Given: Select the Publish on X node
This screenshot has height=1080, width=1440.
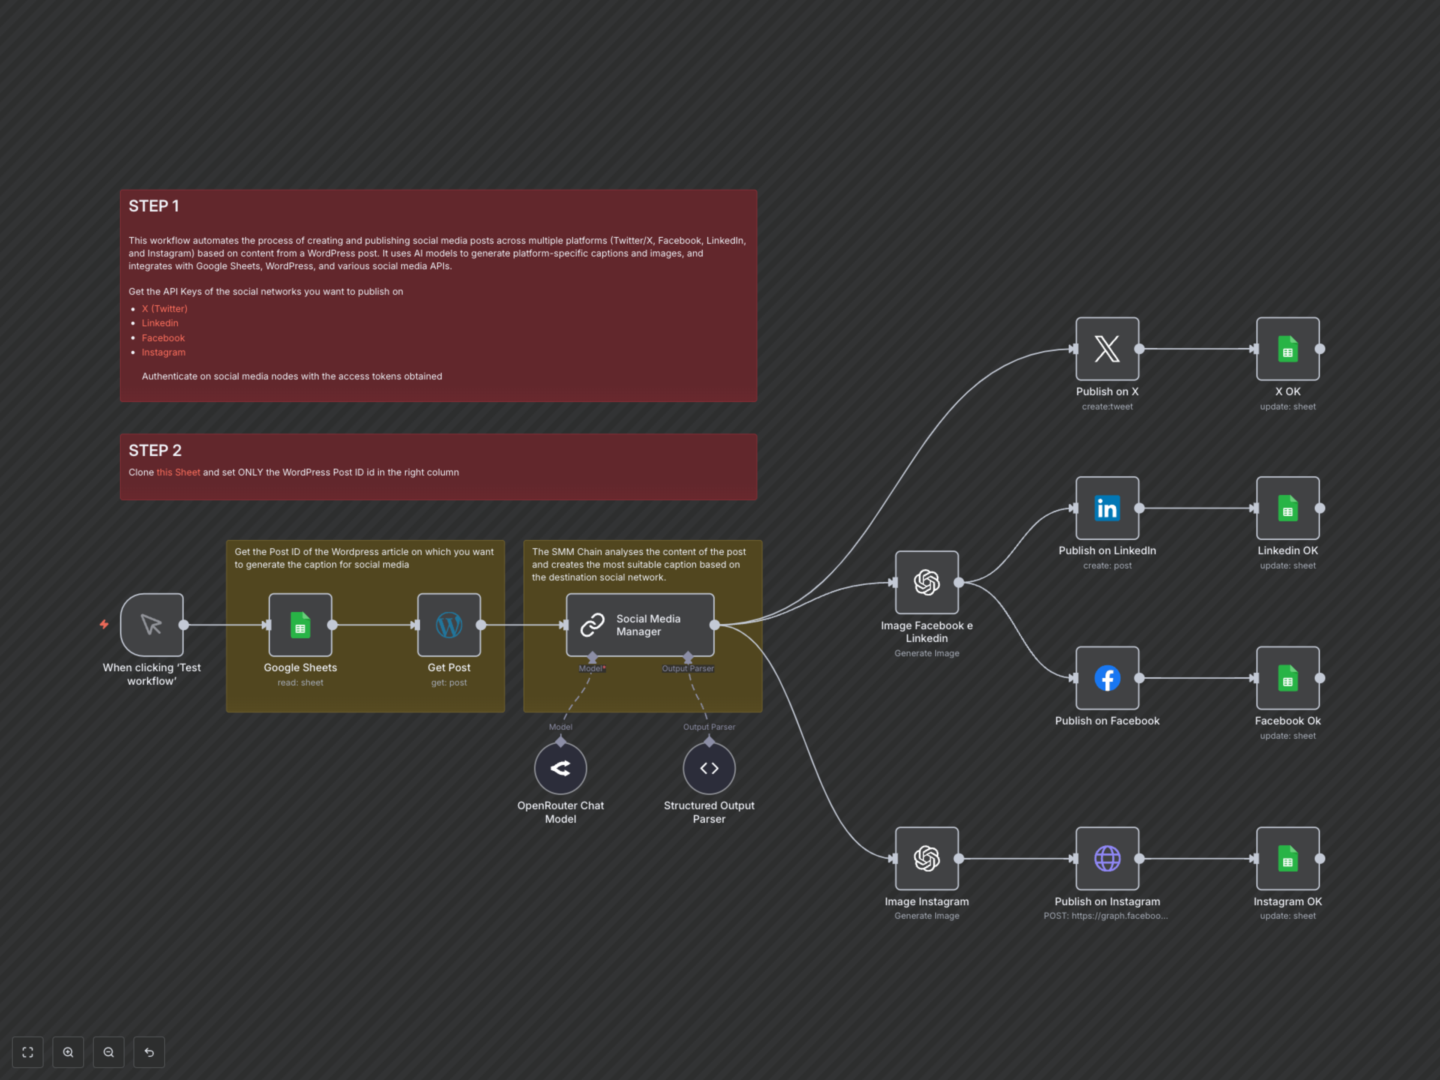Looking at the screenshot, I should tap(1107, 349).
